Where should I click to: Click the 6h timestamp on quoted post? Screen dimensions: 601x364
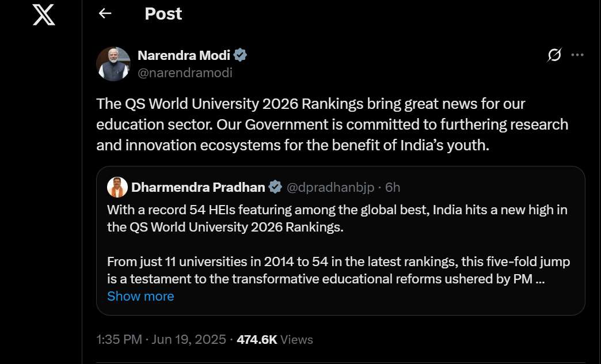392,186
